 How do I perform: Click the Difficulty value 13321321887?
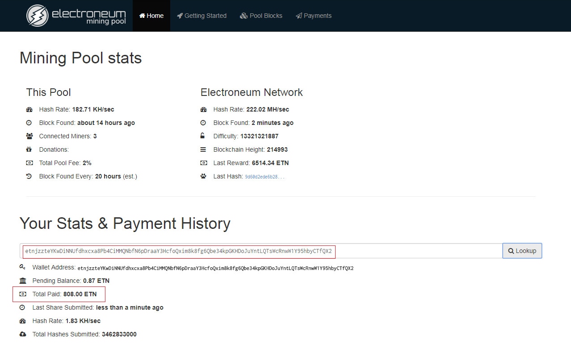(x=259, y=136)
